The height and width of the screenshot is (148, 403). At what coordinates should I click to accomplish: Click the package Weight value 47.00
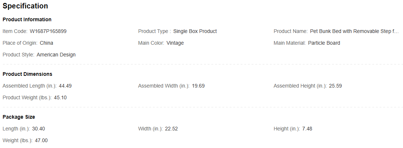(x=41, y=141)
